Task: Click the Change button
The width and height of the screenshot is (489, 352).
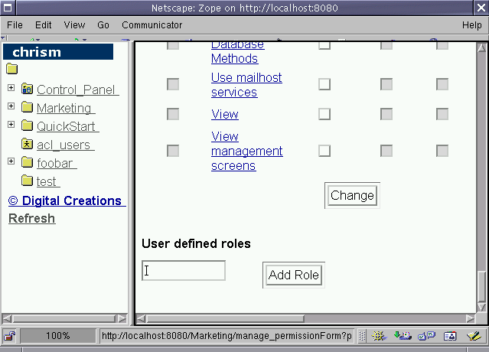Action: coord(352,195)
